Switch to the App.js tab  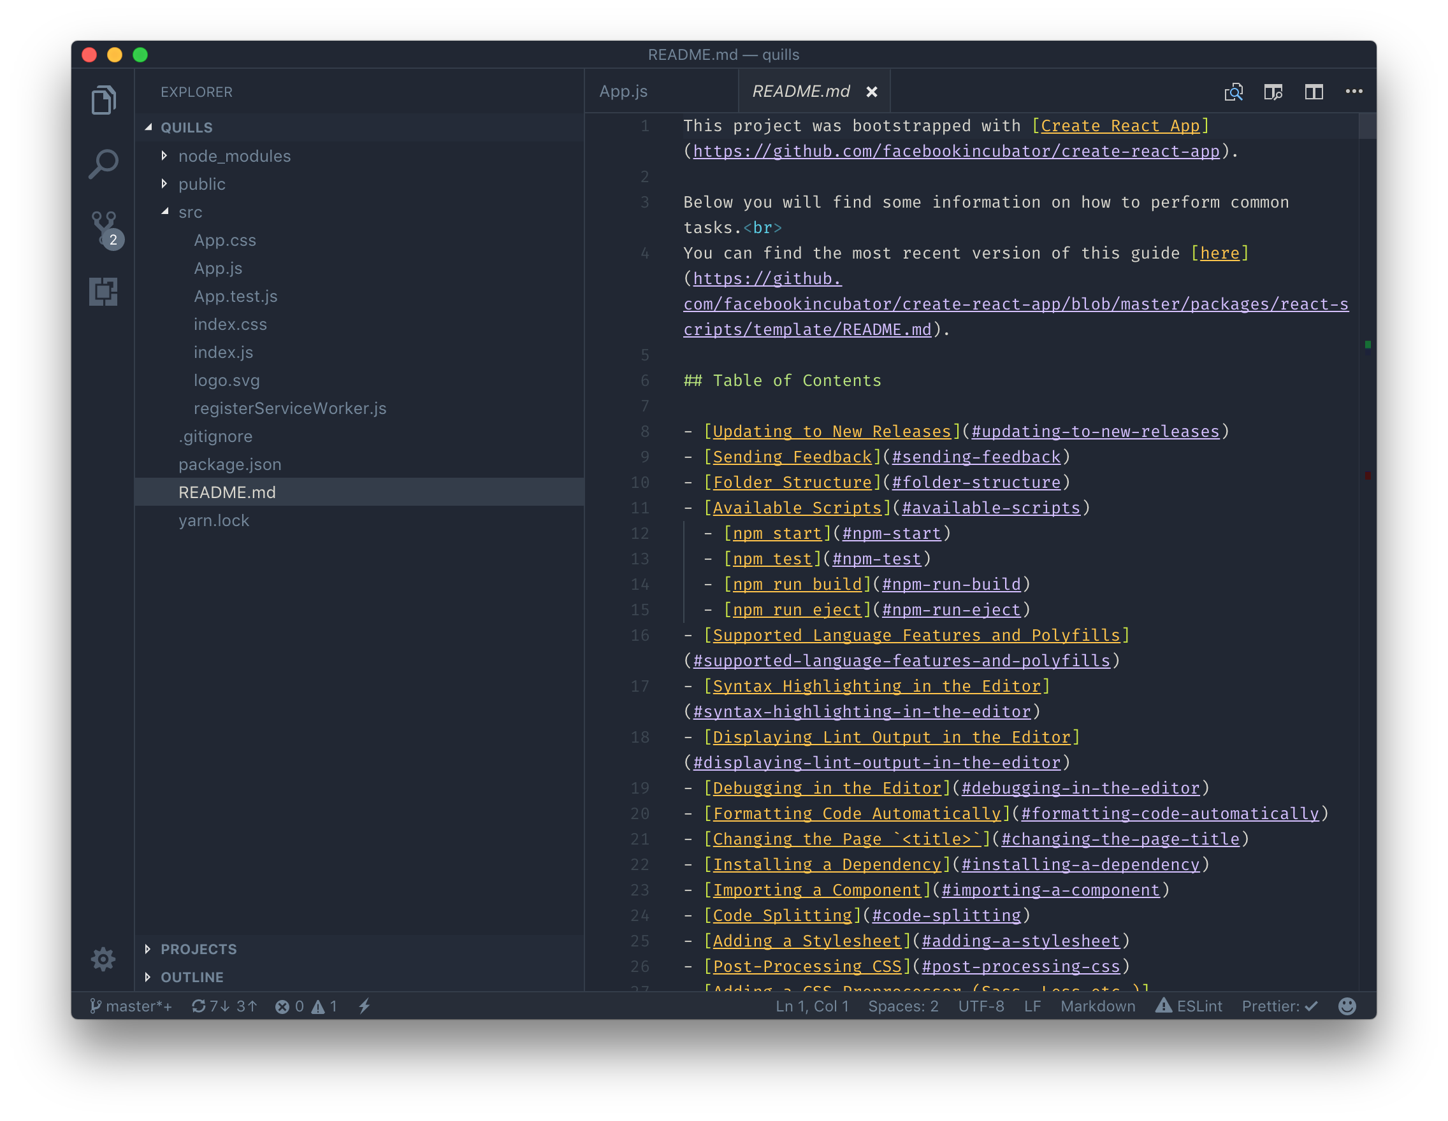click(x=623, y=92)
